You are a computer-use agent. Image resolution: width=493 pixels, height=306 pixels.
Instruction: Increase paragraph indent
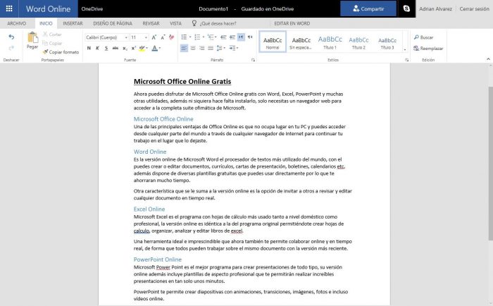tap(232, 37)
